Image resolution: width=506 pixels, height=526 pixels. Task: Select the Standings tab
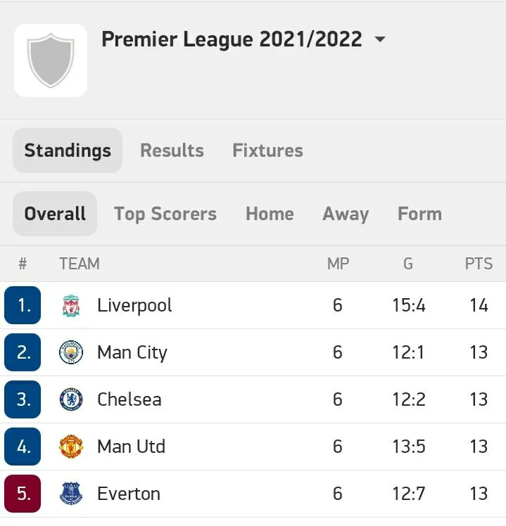68,150
